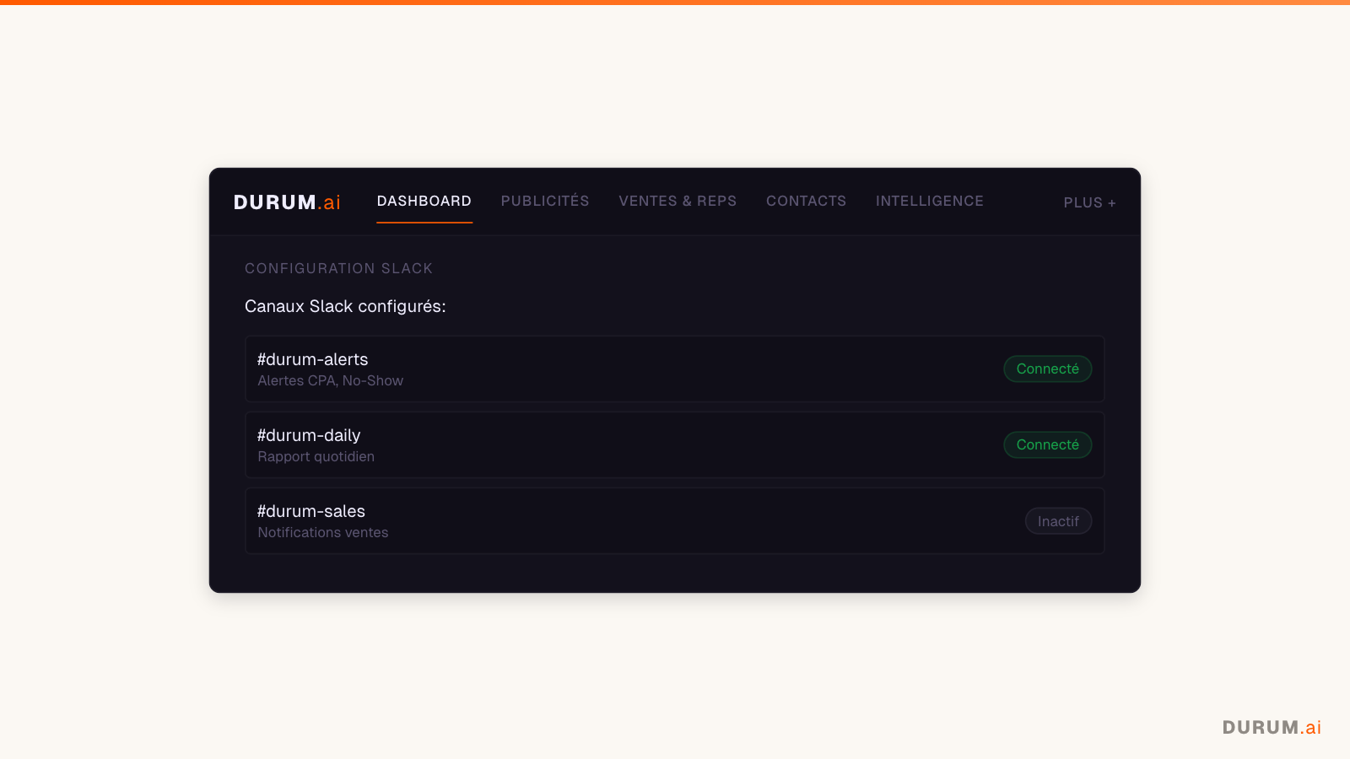
Task: Click Canaux Slack configurés label
Action: [x=344, y=306]
